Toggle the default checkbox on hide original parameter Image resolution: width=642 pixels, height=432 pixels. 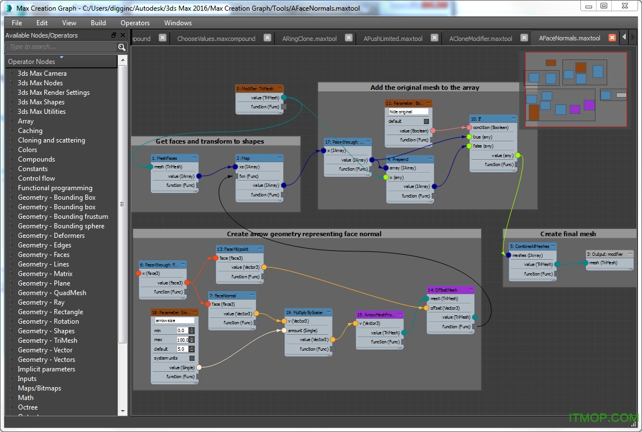[426, 121]
